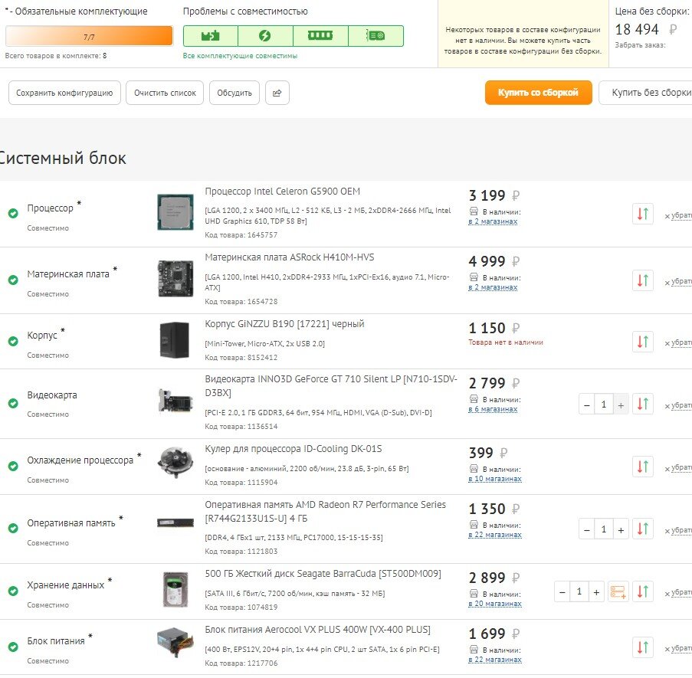
Task: Replace the INNO3D video card via swap arrows
Action: tap(642, 404)
